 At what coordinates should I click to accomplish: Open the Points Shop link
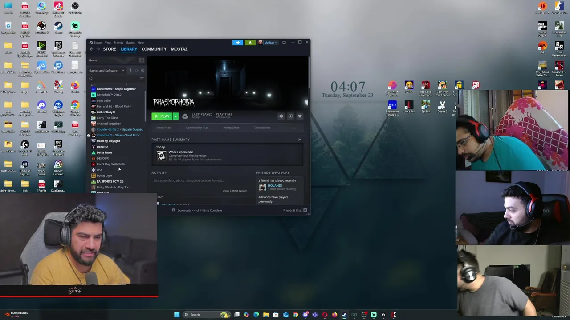[x=231, y=128]
